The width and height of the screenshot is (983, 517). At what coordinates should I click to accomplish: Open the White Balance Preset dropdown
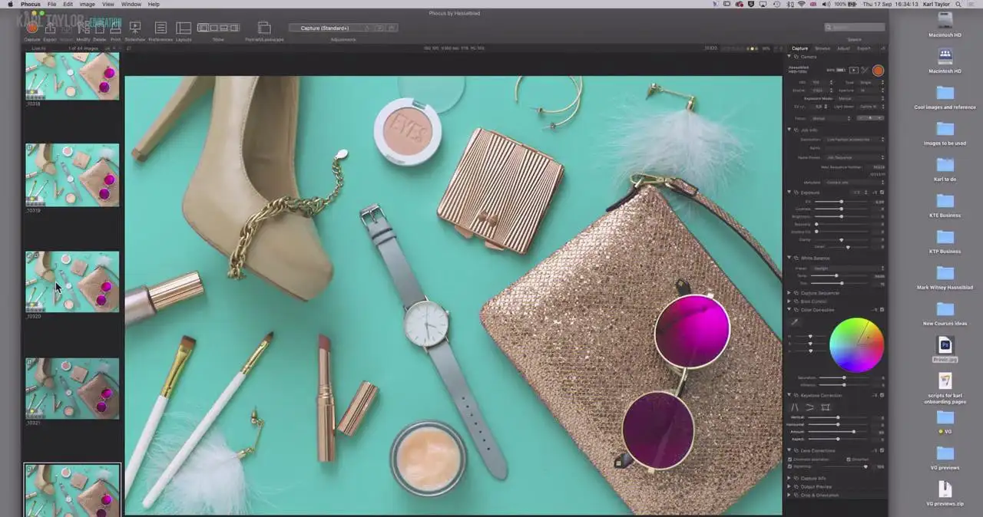click(849, 268)
